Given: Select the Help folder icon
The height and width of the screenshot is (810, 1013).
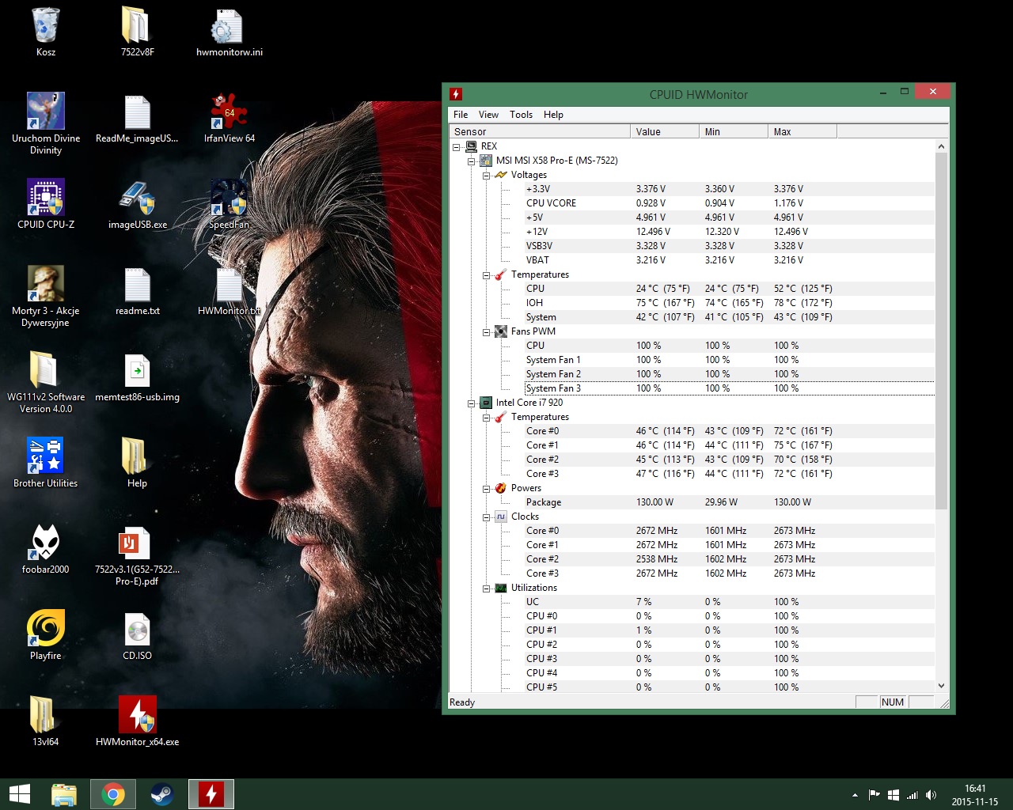Looking at the screenshot, I should (x=136, y=456).
